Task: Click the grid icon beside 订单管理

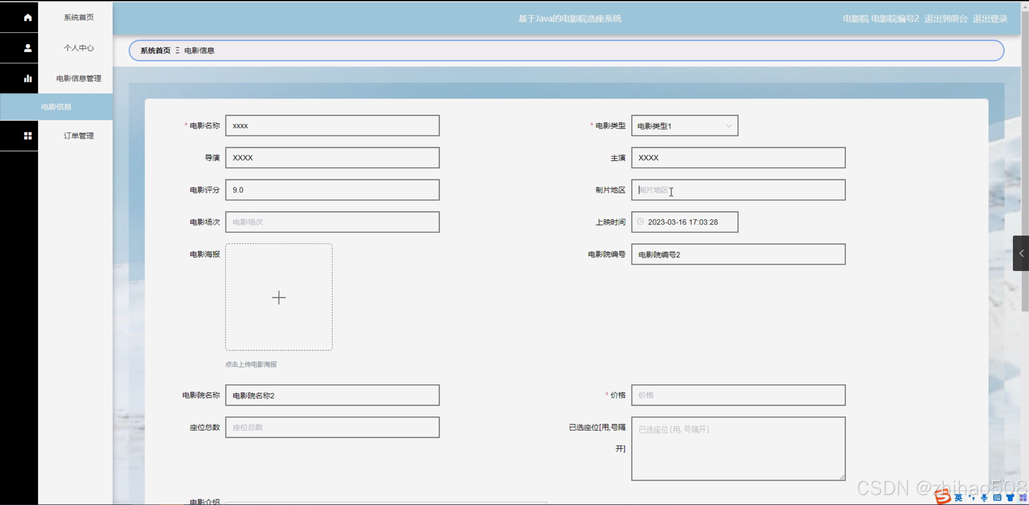Action: 27,136
